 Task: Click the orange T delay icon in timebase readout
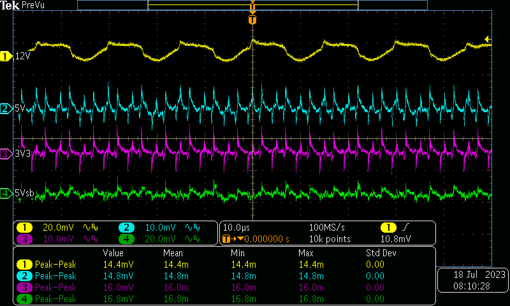pos(226,239)
